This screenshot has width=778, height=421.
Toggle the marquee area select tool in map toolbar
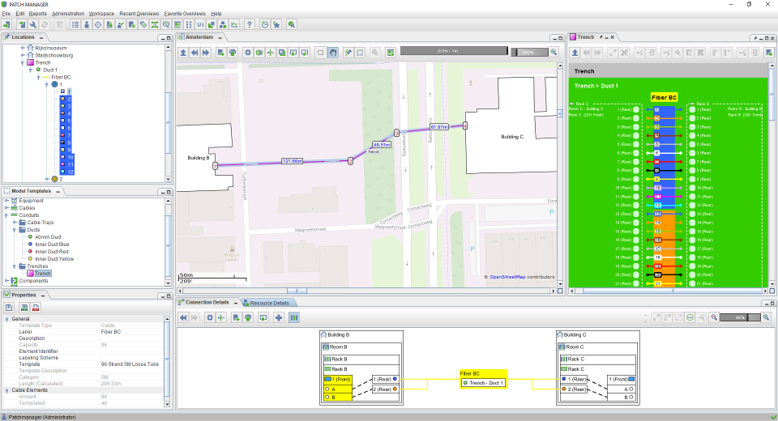[360, 53]
